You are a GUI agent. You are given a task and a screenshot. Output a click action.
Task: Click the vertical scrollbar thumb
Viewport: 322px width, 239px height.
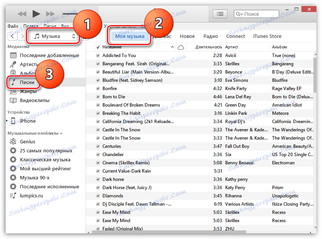pos(315,75)
